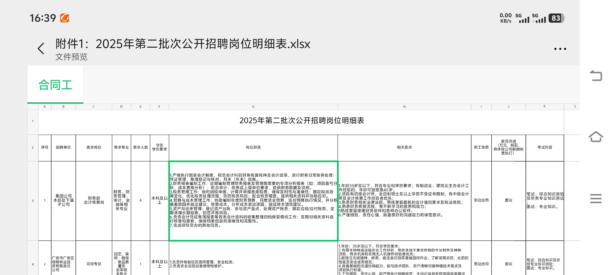Click the 招聘单位 header cell
The width and height of the screenshot is (612, 275).
click(x=63, y=147)
